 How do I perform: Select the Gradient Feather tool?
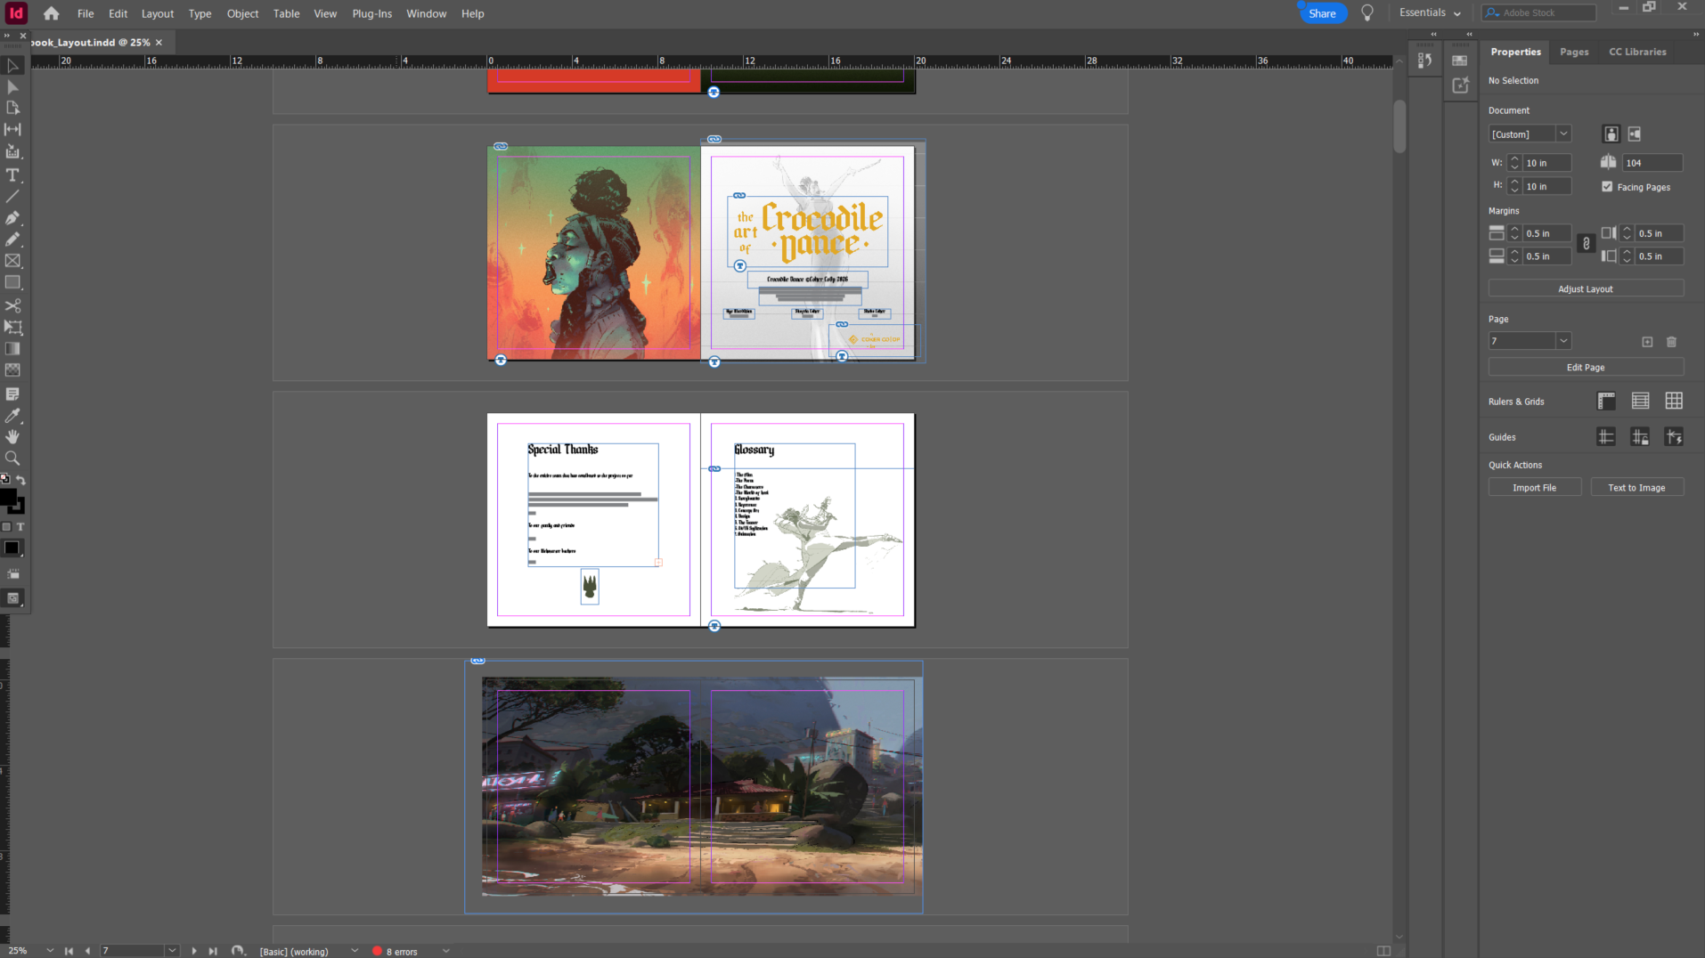[12, 369]
